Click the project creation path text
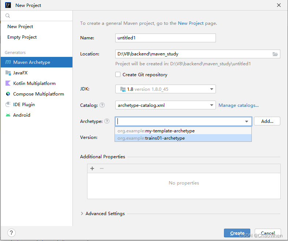The height and width of the screenshot is (241, 288). pyautogui.click(x=183, y=64)
